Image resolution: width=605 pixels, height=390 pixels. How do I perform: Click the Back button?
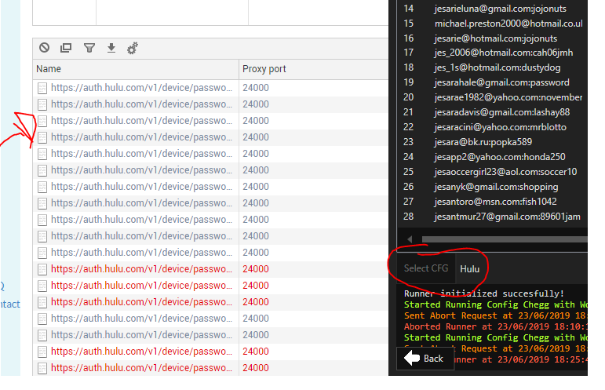425,359
